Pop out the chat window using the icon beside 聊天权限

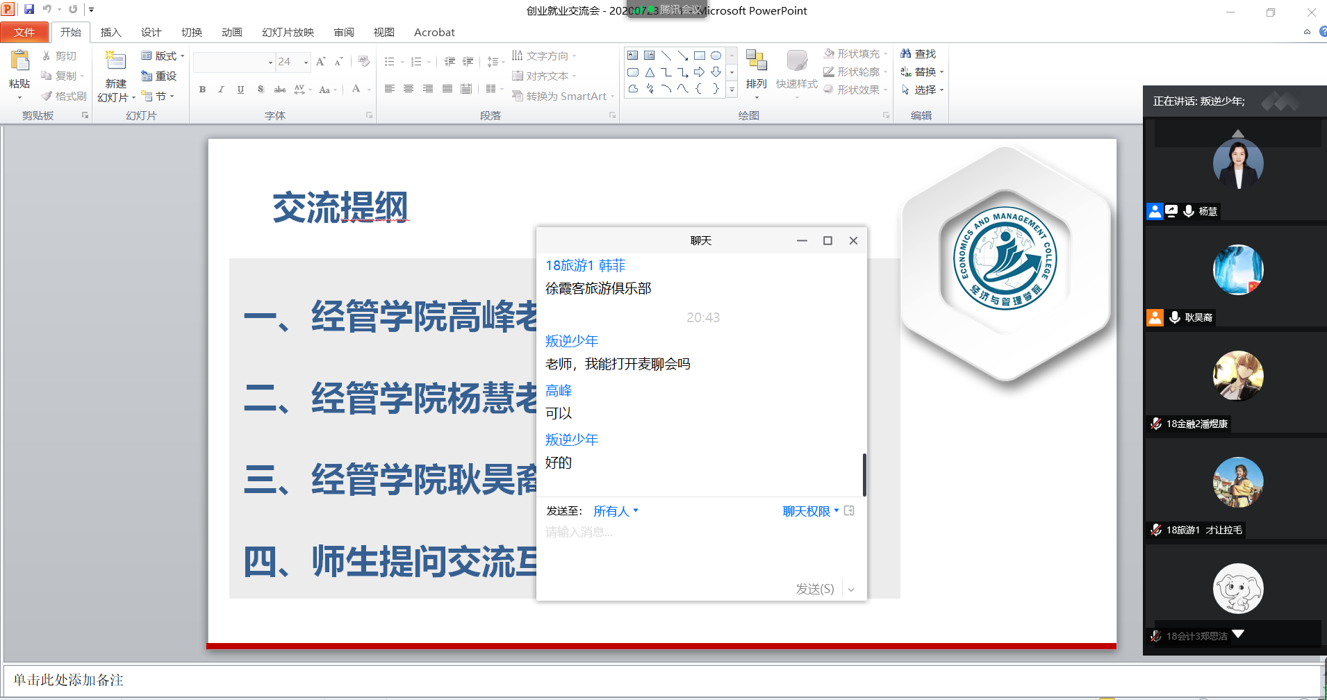pos(849,511)
